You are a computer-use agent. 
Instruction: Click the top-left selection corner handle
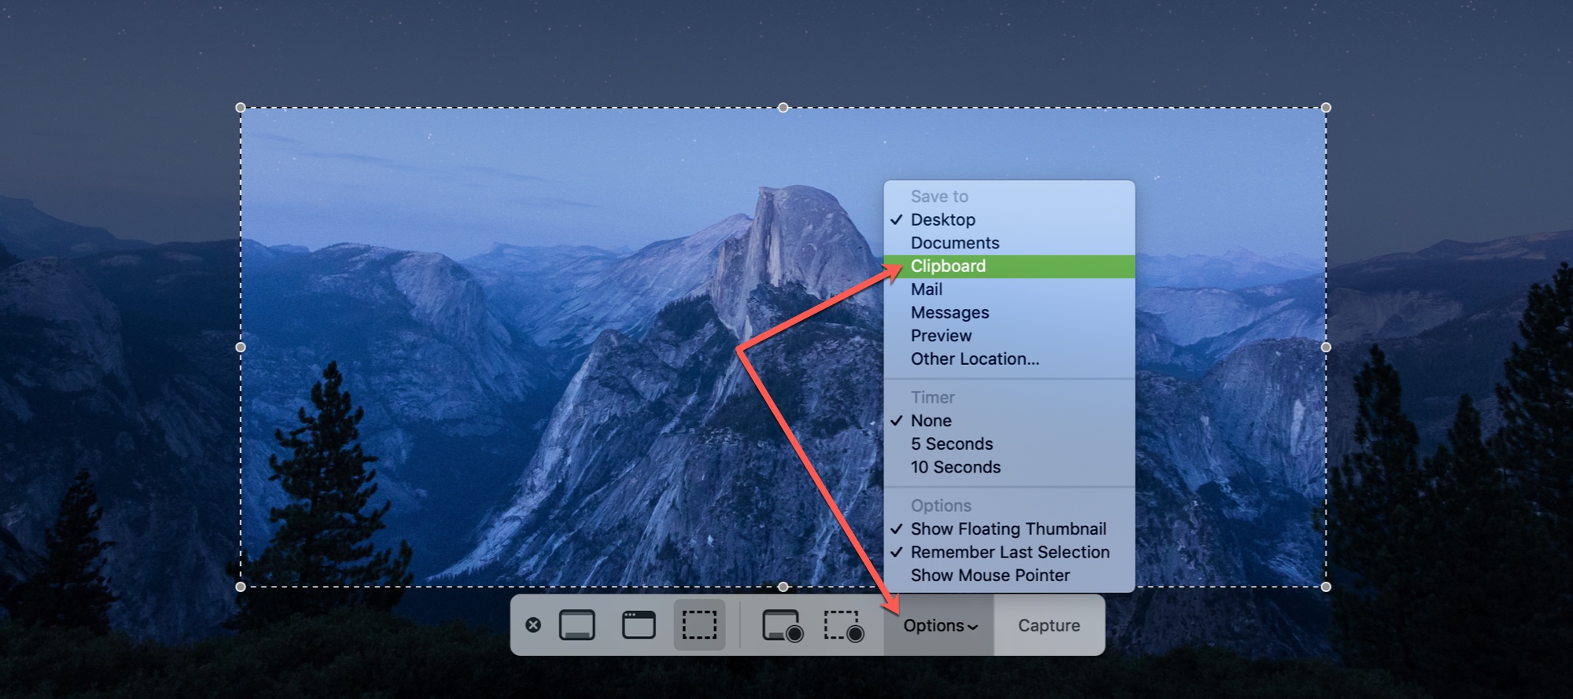[x=241, y=108]
